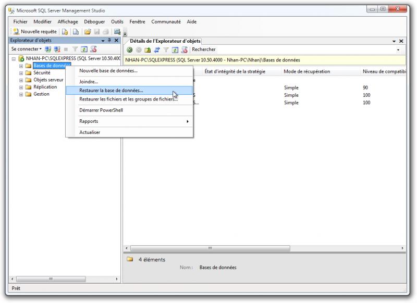Click the filter funnel in Explorateur d'objets
The height and width of the screenshot is (303, 417).
click(x=75, y=49)
